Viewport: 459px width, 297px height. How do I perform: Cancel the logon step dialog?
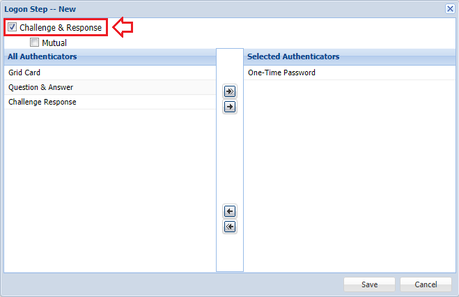(x=426, y=284)
